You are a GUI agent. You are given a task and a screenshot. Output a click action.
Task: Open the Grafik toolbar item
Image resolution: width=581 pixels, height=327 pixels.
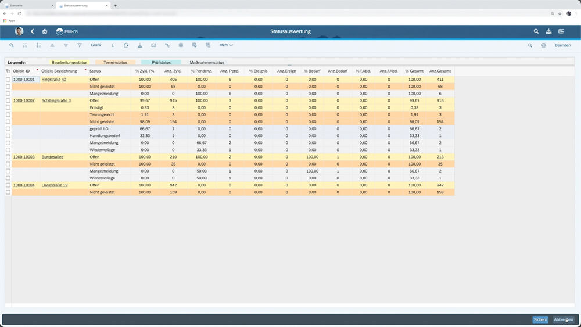coord(96,45)
